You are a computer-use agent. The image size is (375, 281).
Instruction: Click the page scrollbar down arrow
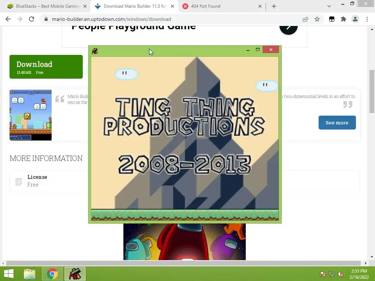(372, 257)
